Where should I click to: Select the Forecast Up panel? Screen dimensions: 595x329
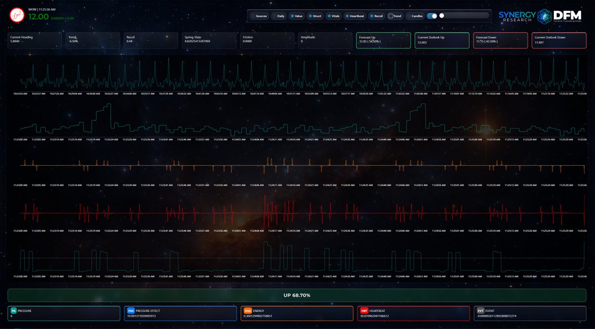tap(383, 40)
